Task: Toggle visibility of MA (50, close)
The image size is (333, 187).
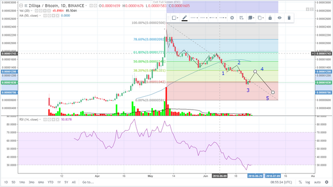Action: tap(45, 16)
